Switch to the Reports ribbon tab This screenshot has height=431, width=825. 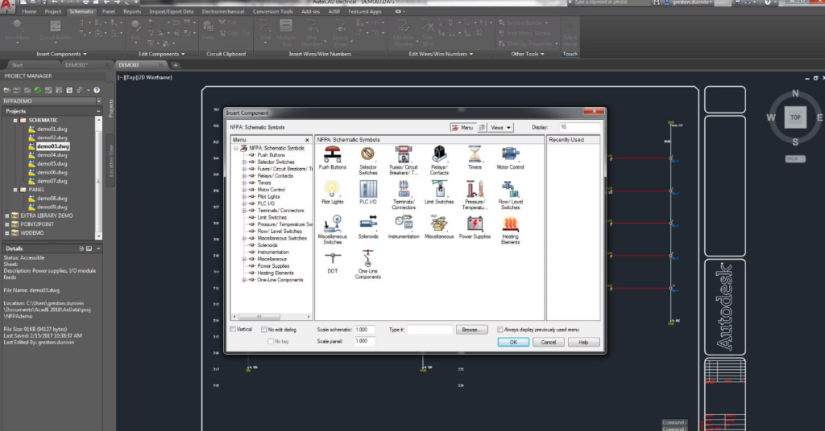point(132,11)
